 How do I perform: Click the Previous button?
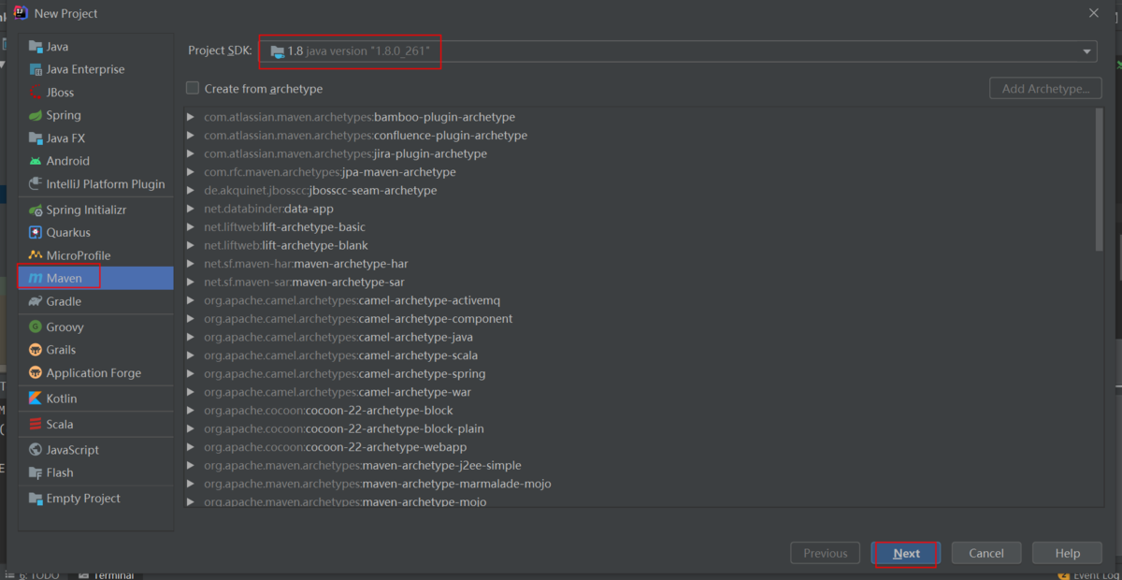[825, 553]
